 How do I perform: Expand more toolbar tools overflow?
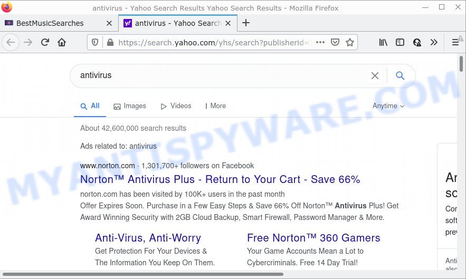point(434,43)
